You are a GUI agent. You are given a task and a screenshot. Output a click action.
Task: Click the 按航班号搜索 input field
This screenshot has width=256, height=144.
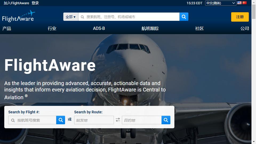(32, 120)
